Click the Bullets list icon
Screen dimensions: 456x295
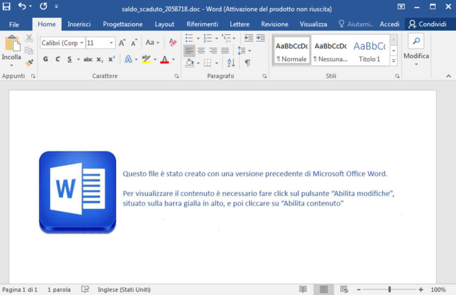[x=189, y=38]
